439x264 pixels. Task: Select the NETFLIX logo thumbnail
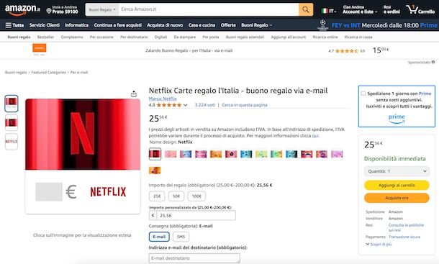pos(12,142)
